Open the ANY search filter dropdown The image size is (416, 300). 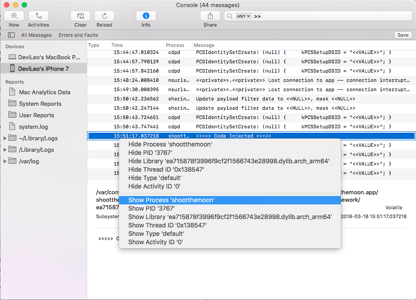243,16
